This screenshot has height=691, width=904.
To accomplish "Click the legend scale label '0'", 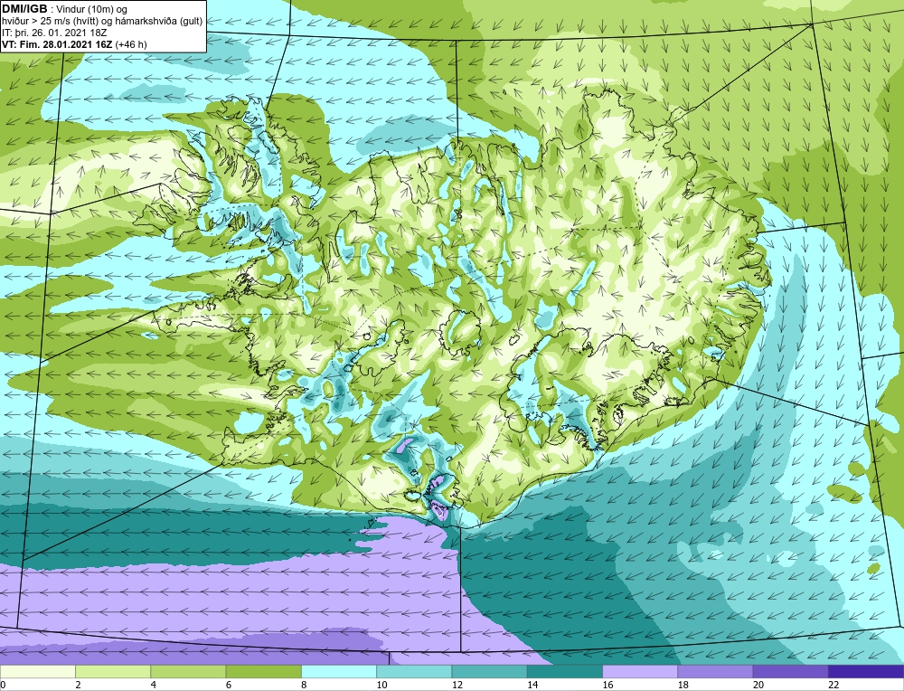I will tap(3, 686).
